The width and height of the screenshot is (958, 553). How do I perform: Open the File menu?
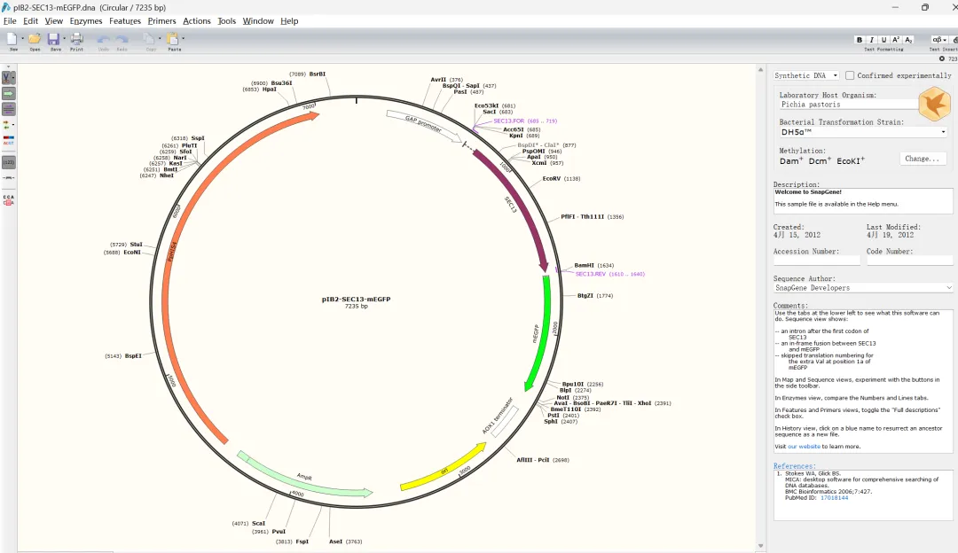(x=10, y=20)
